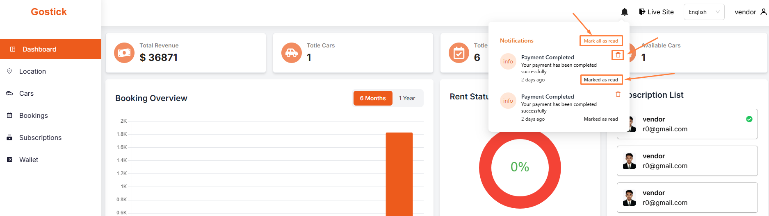Click the Live Site exit icon
Image resolution: width=769 pixels, height=216 pixels.
642,12
